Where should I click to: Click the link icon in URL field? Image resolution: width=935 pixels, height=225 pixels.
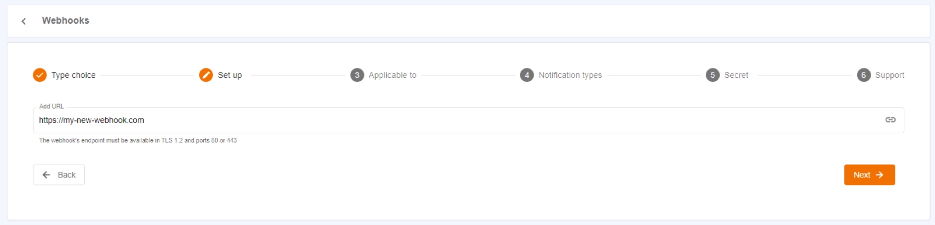pos(890,120)
